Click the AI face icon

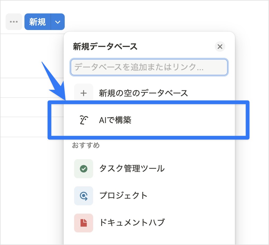(x=84, y=120)
